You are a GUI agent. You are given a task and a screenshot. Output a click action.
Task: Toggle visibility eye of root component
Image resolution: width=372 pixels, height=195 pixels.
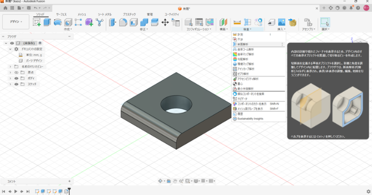pyautogui.click(x=12, y=43)
